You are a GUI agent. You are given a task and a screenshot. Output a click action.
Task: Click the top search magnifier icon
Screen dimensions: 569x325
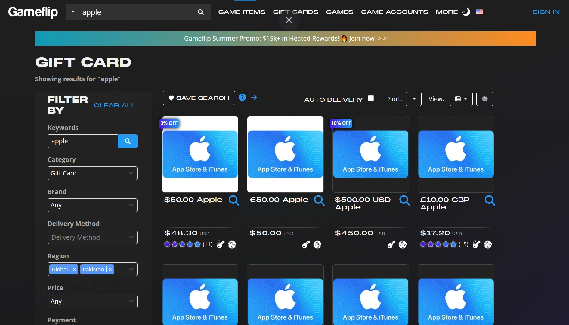pos(201,12)
